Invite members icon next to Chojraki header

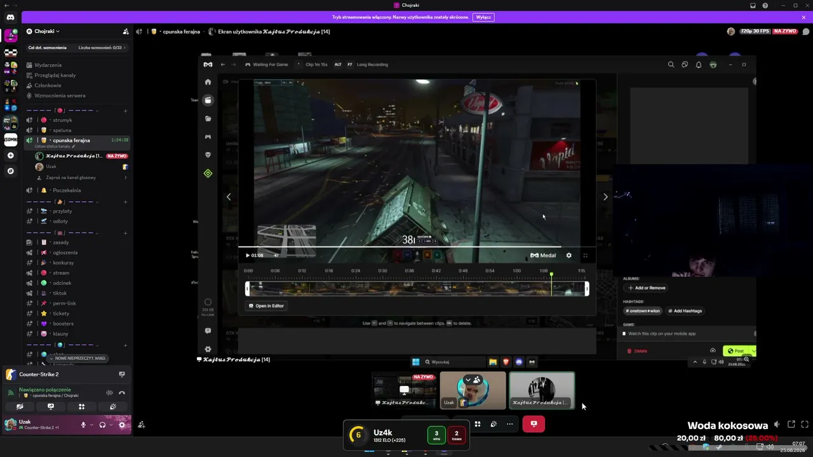[126, 31]
